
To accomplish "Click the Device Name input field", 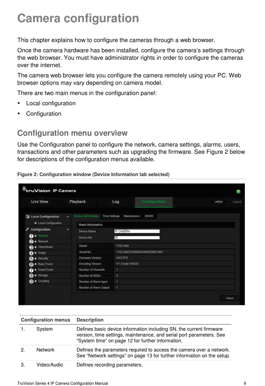I will pyautogui.click(x=137, y=231).
